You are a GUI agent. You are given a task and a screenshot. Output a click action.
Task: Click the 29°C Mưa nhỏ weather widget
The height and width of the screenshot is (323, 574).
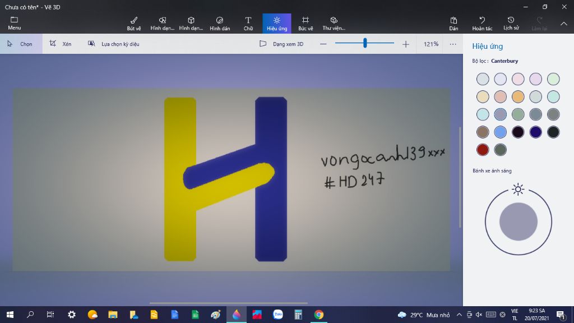424,315
